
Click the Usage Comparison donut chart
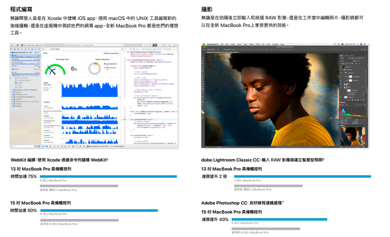click(x=95, y=68)
